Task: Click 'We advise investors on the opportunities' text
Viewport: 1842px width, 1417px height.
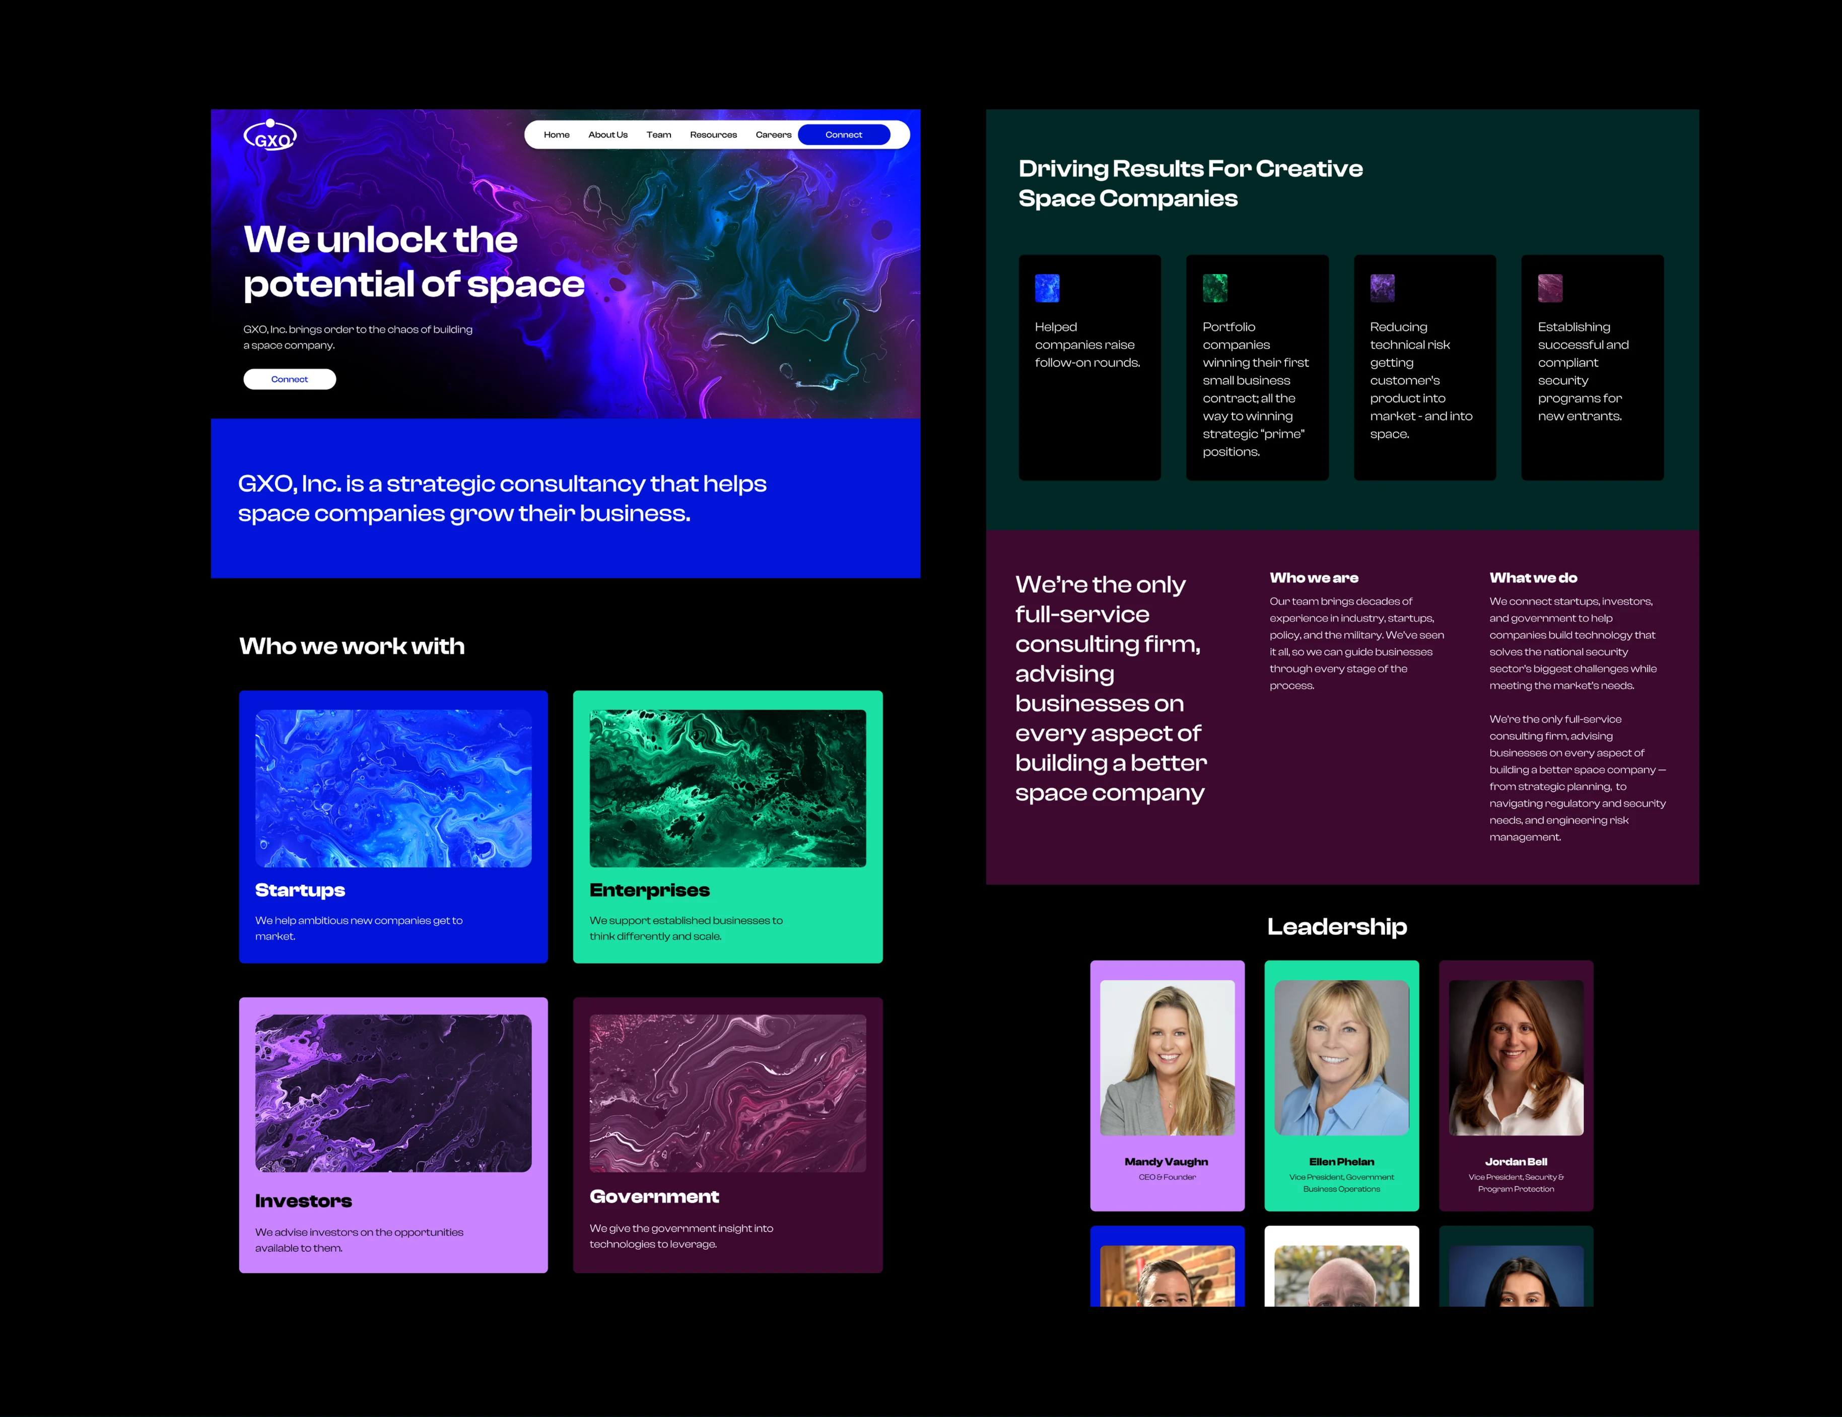Action: 359,1240
